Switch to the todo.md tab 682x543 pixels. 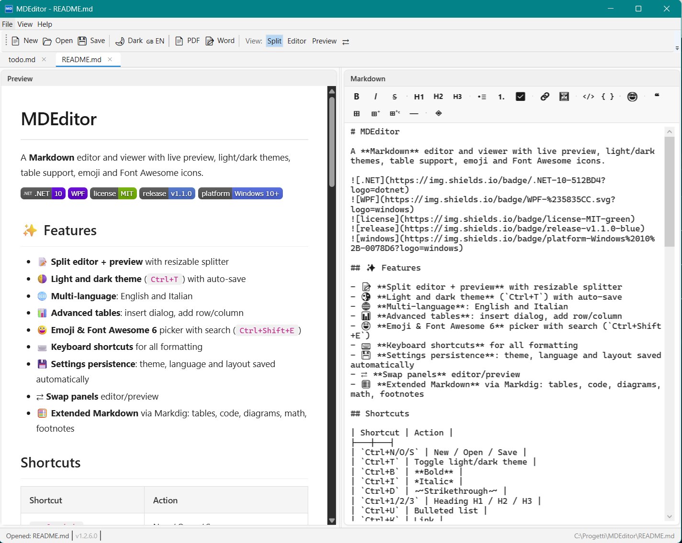22,60
